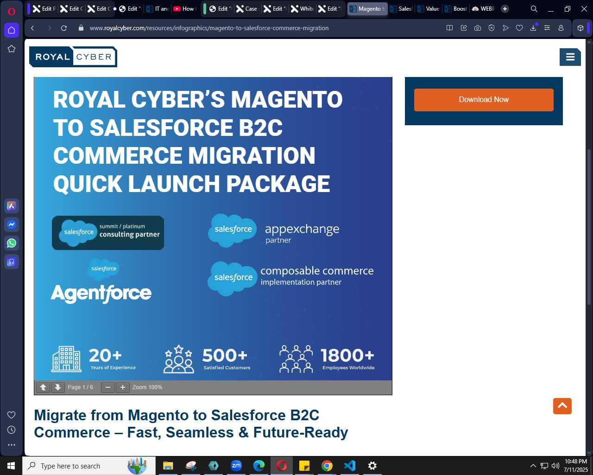Open Microsoft Edge from taskbar
The width and height of the screenshot is (593, 475).
click(259, 466)
